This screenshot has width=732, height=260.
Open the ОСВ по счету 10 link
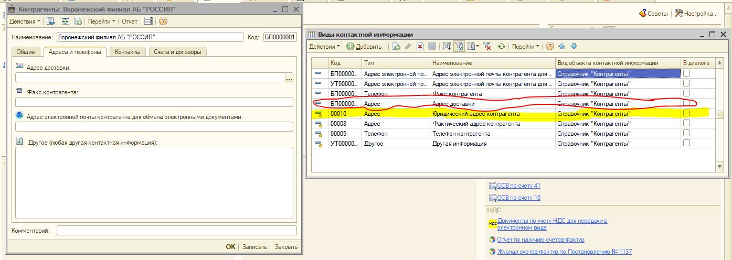point(518,198)
